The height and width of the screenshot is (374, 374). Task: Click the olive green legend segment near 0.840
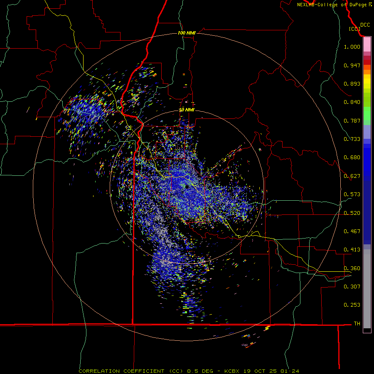(367, 100)
